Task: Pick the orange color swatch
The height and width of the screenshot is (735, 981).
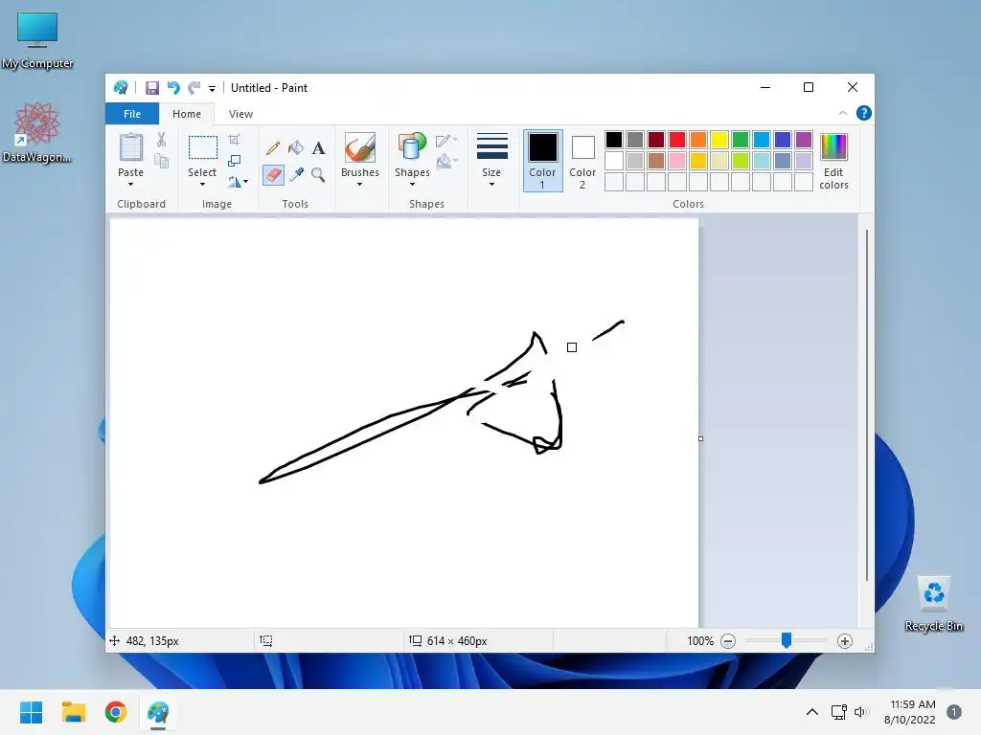Action: point(698,140)
